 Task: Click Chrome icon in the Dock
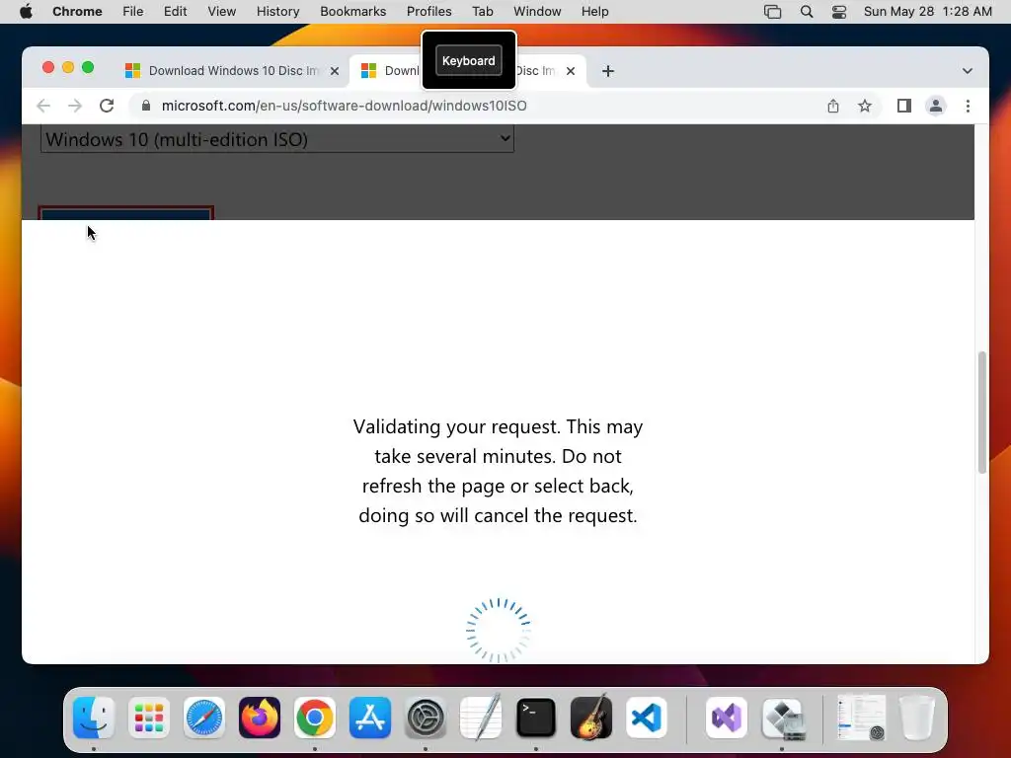pos(315,718)
